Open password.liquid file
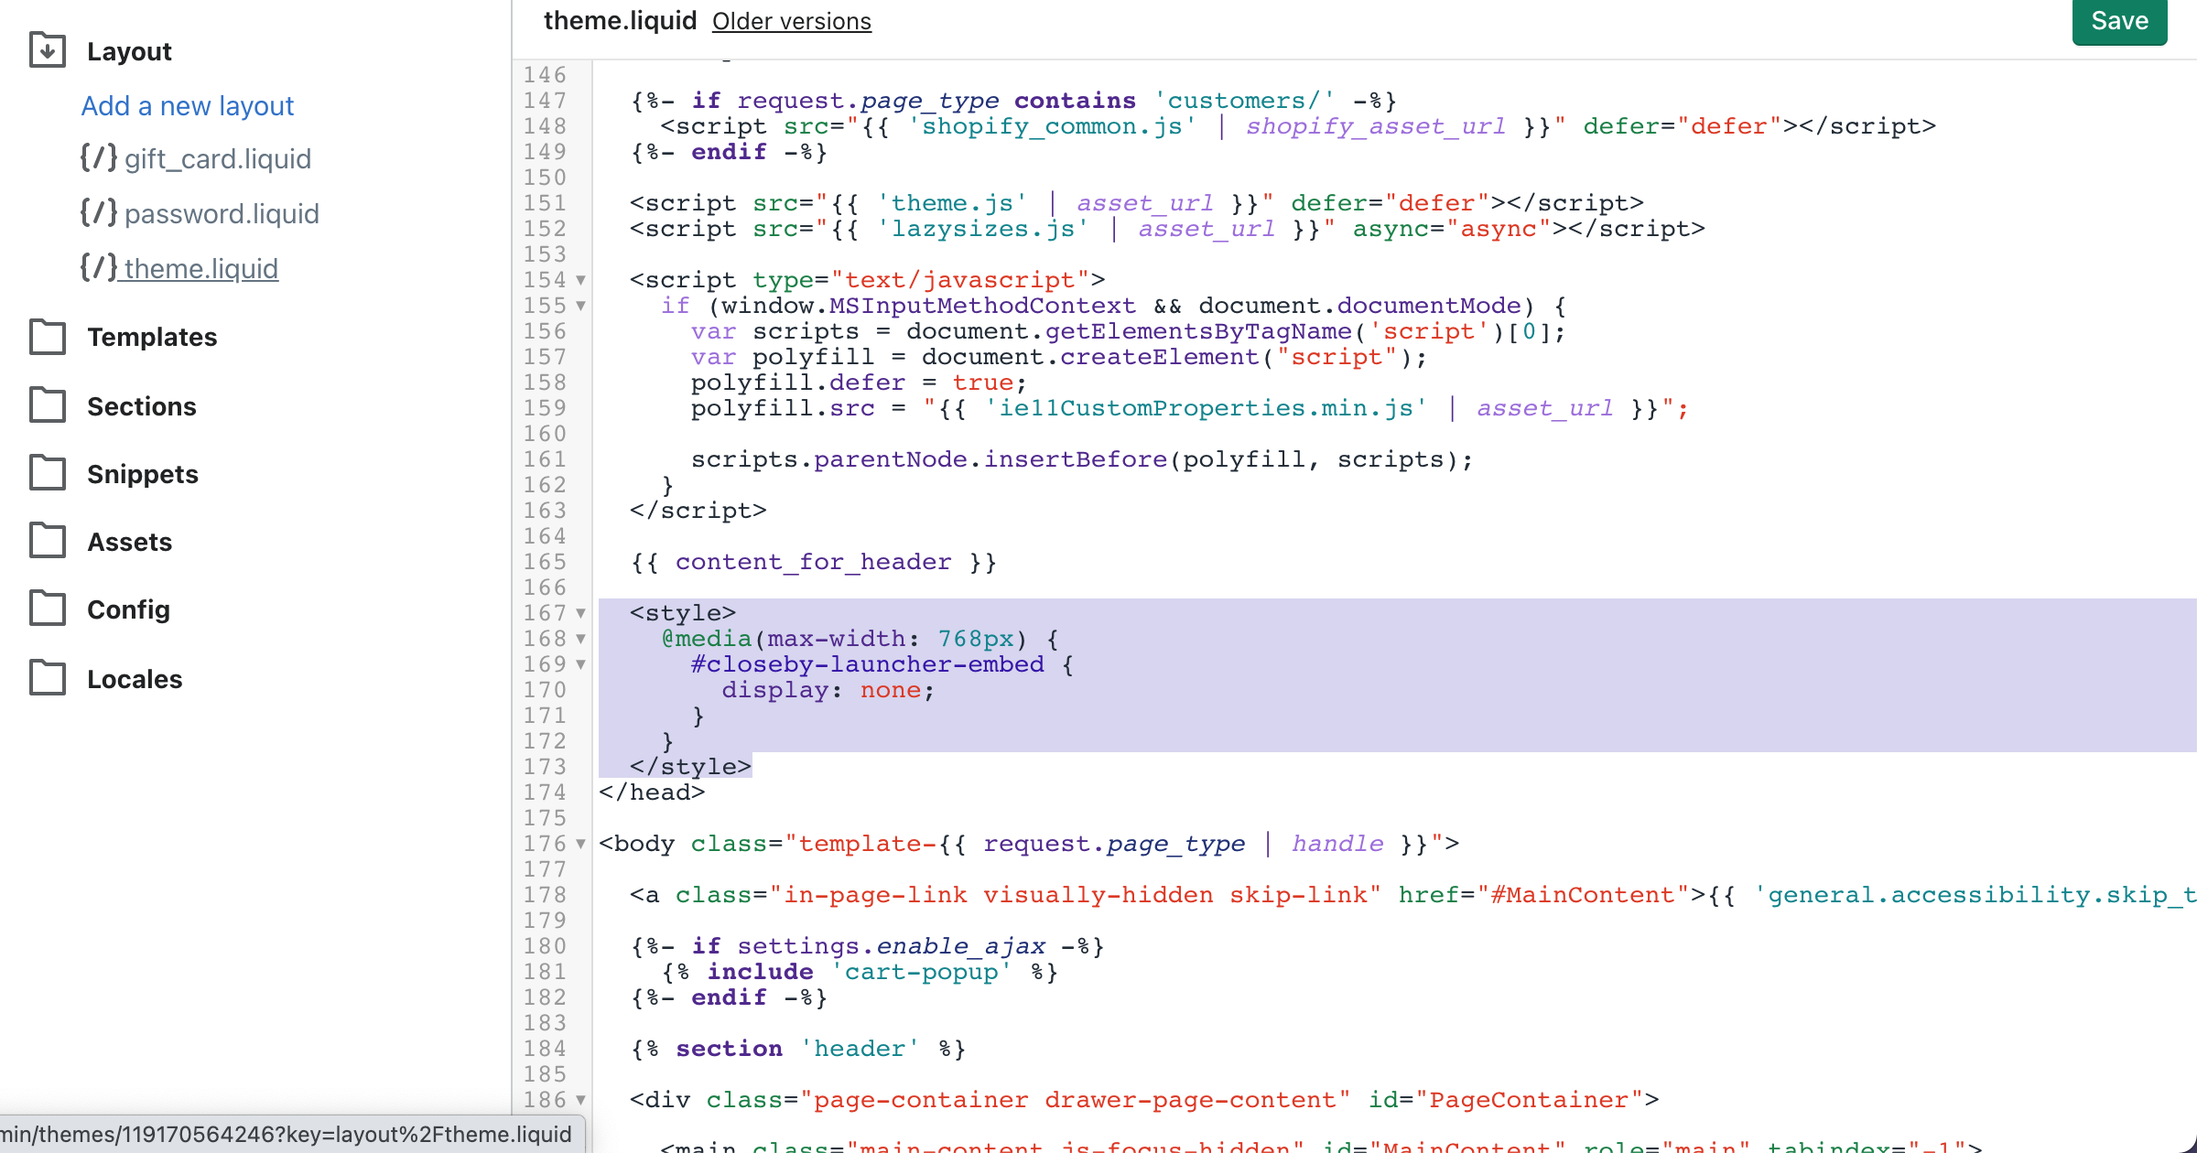The width and height of the screenshot is (2197, 1153). (x=222, y=213)
